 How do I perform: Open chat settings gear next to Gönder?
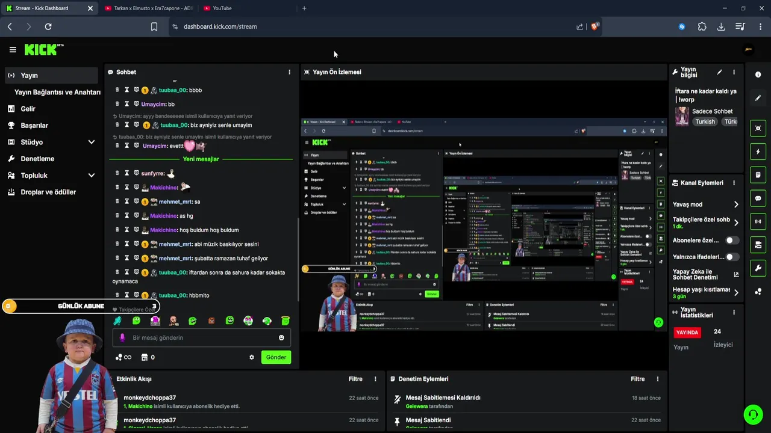pyautogui.click(x=252, y=357)
